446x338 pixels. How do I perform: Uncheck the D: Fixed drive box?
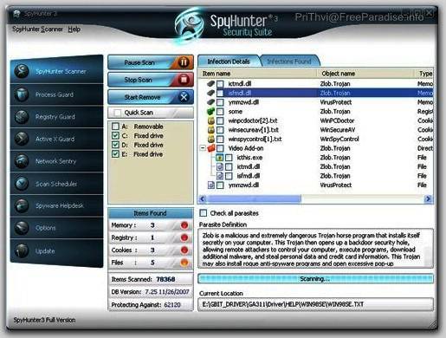point(115,145)
